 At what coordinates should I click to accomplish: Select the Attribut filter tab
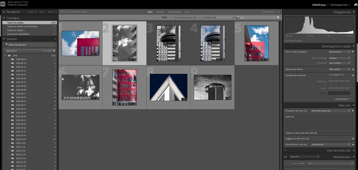click(160, 12)
